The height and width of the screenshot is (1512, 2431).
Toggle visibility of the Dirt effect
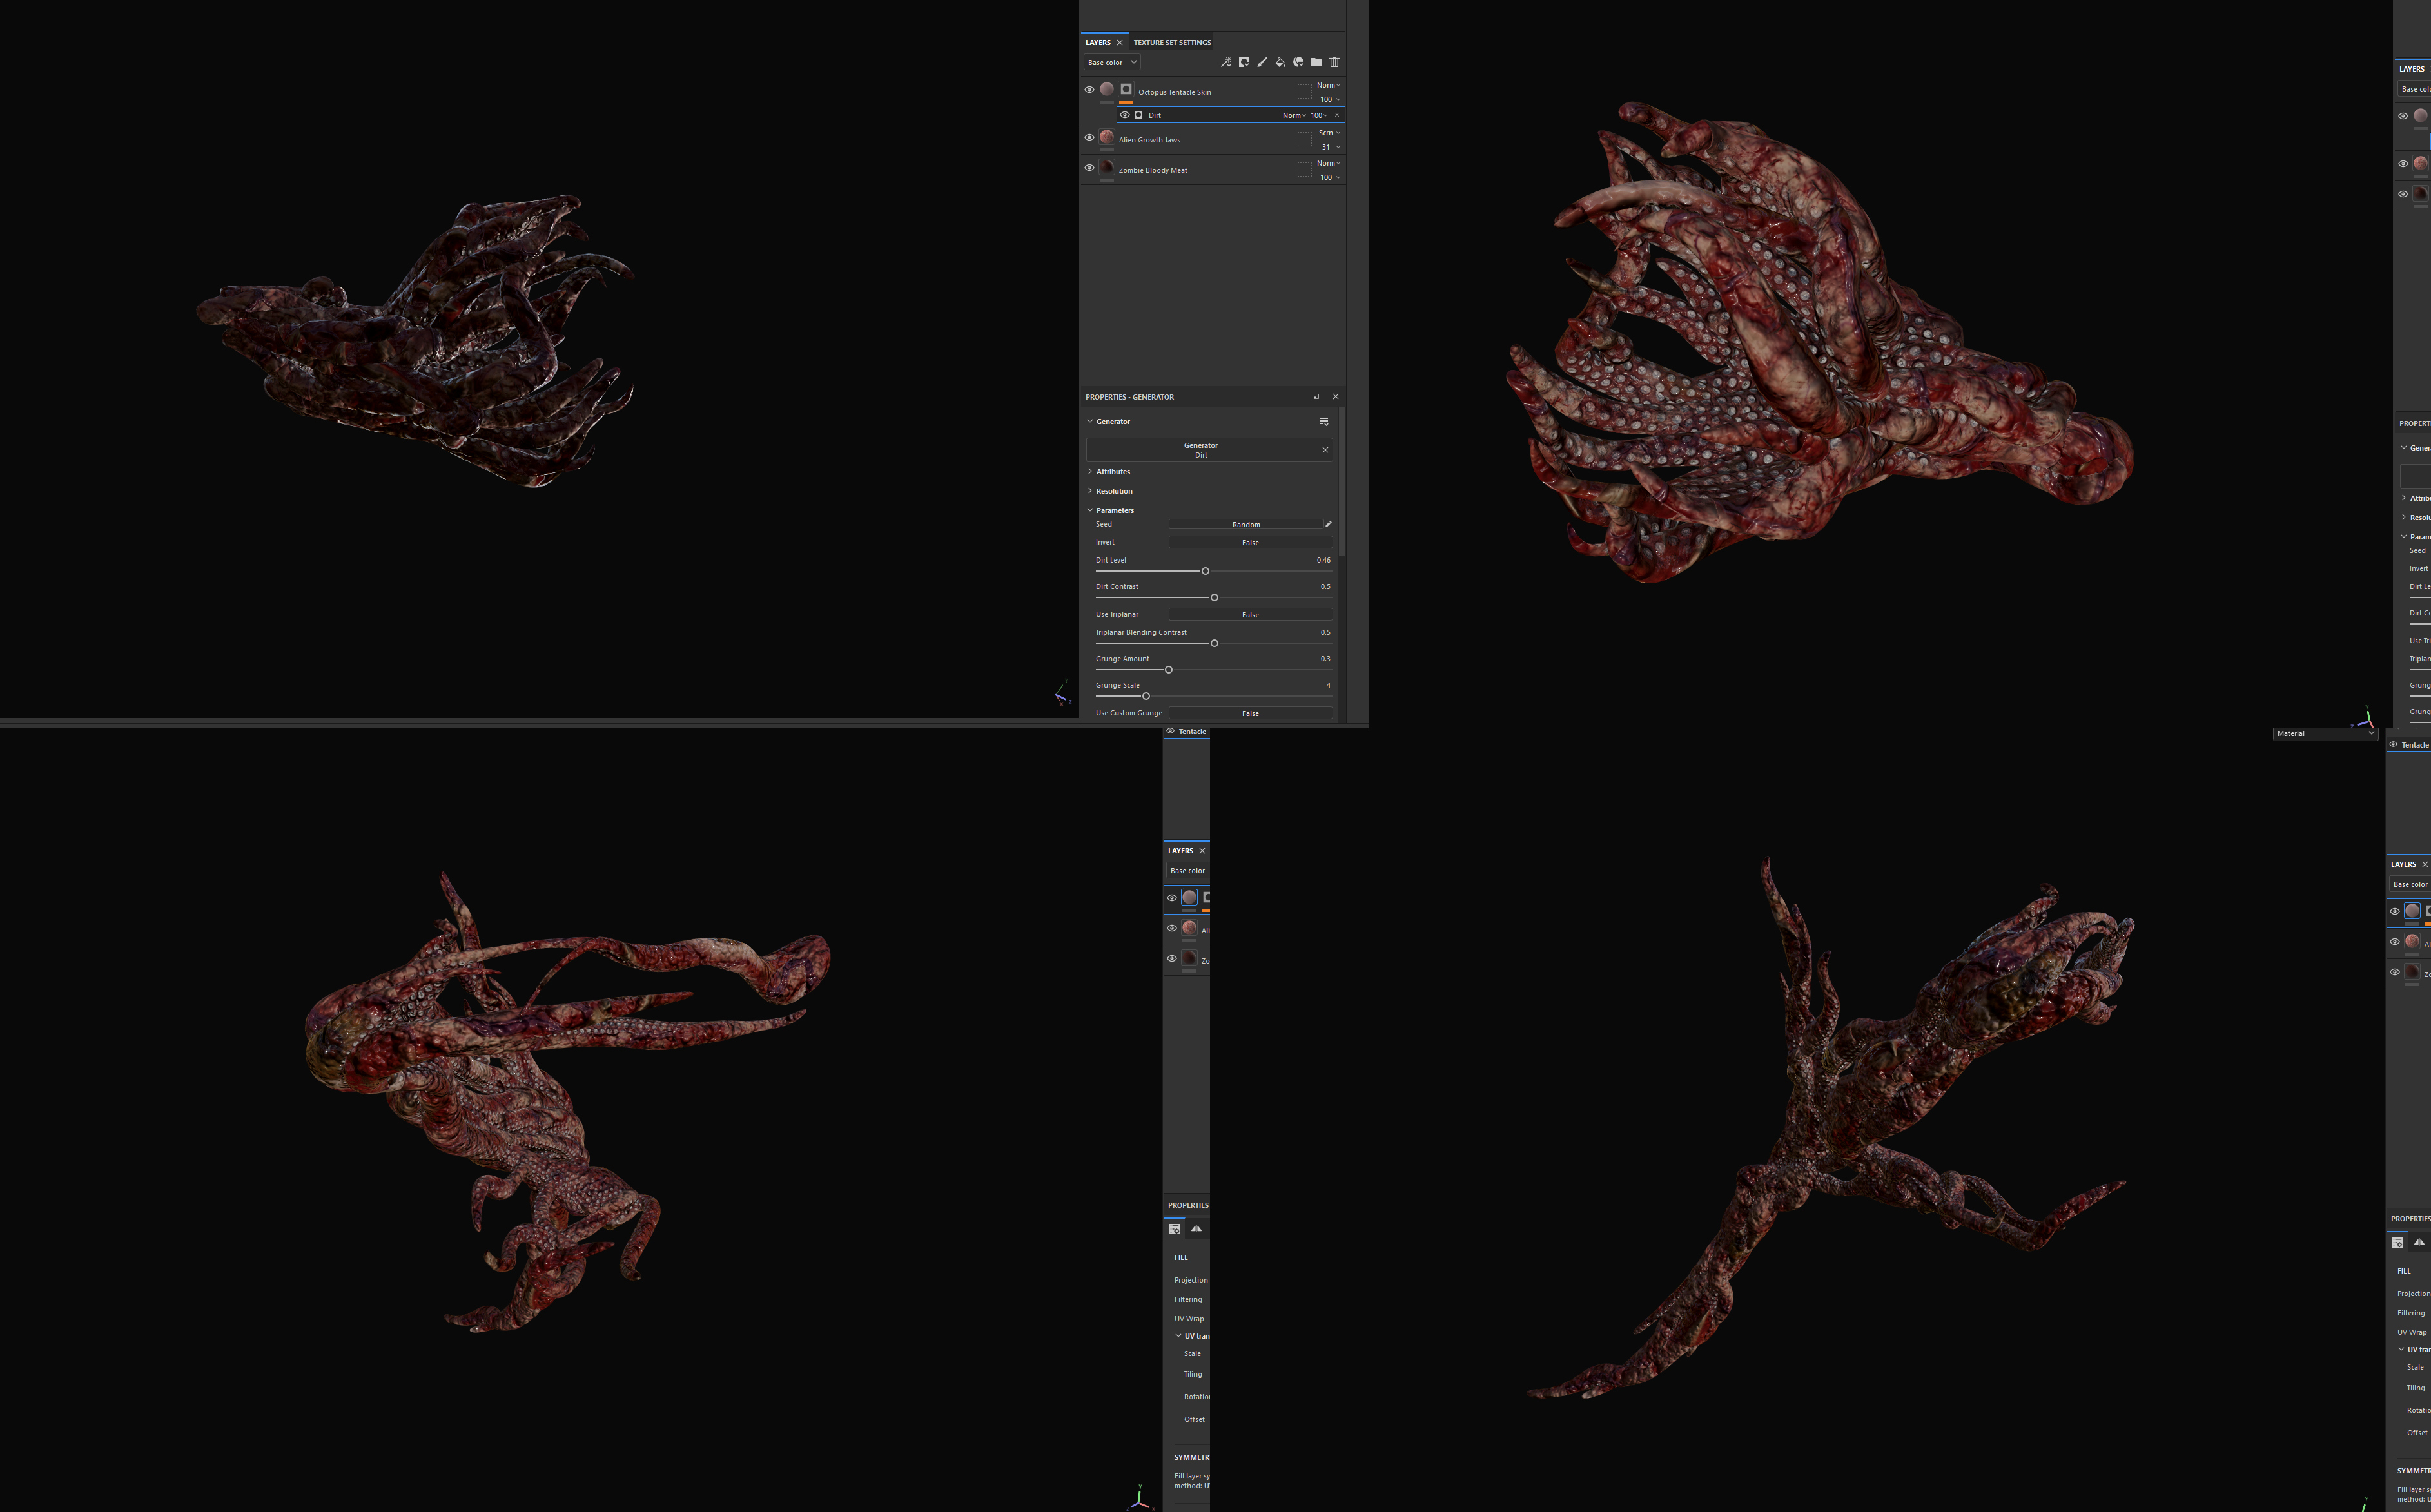click(1125, 115)
